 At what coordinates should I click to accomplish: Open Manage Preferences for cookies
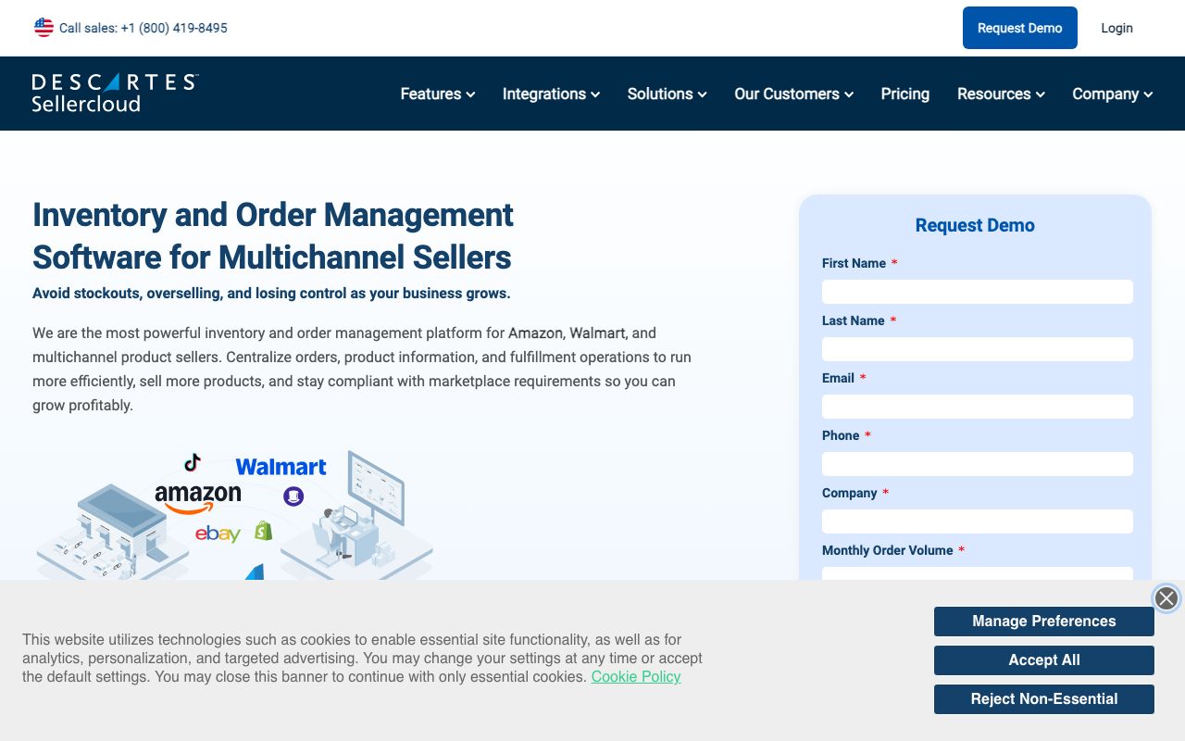pos(1044,622)
